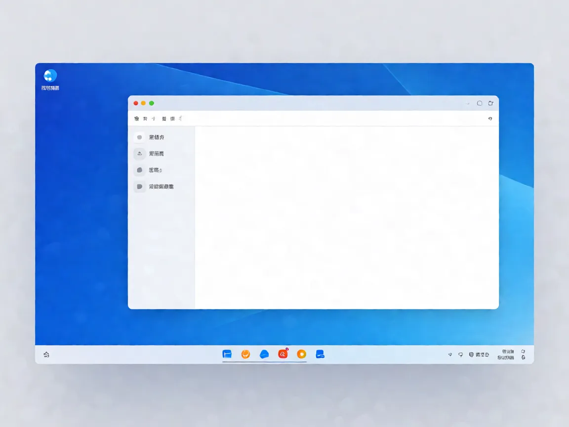Open the red taskbar app with the badge

[283, 354]
